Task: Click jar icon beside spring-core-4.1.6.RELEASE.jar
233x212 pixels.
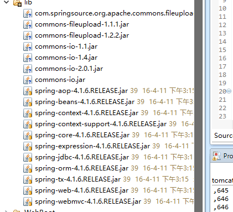Action: [28, 136]
